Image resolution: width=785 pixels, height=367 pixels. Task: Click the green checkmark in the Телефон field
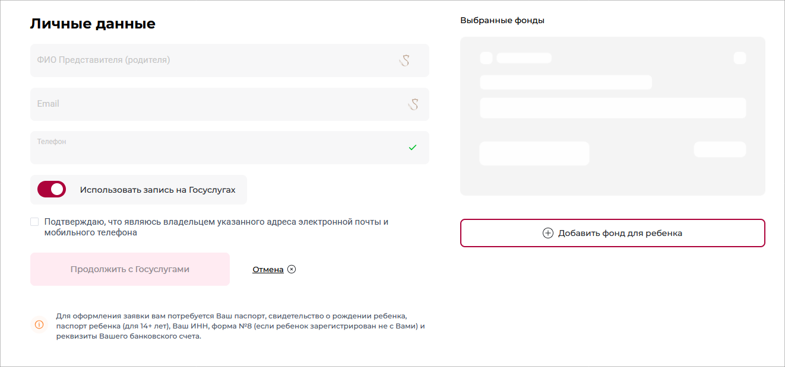click(x=413, y=148)
